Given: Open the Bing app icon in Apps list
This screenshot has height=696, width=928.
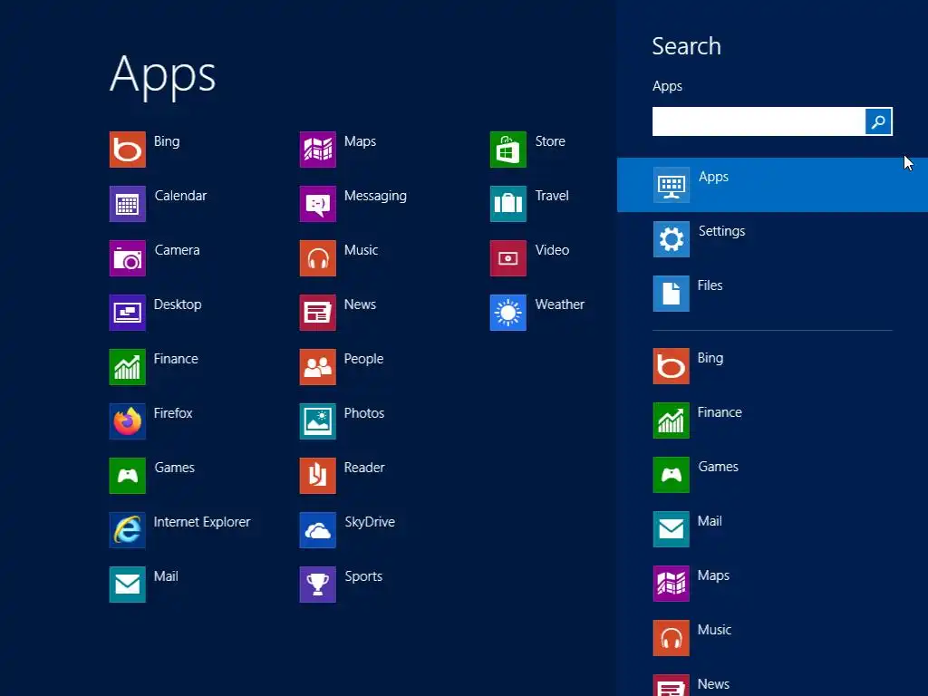Looking at the screenshot, I should 127,150.
